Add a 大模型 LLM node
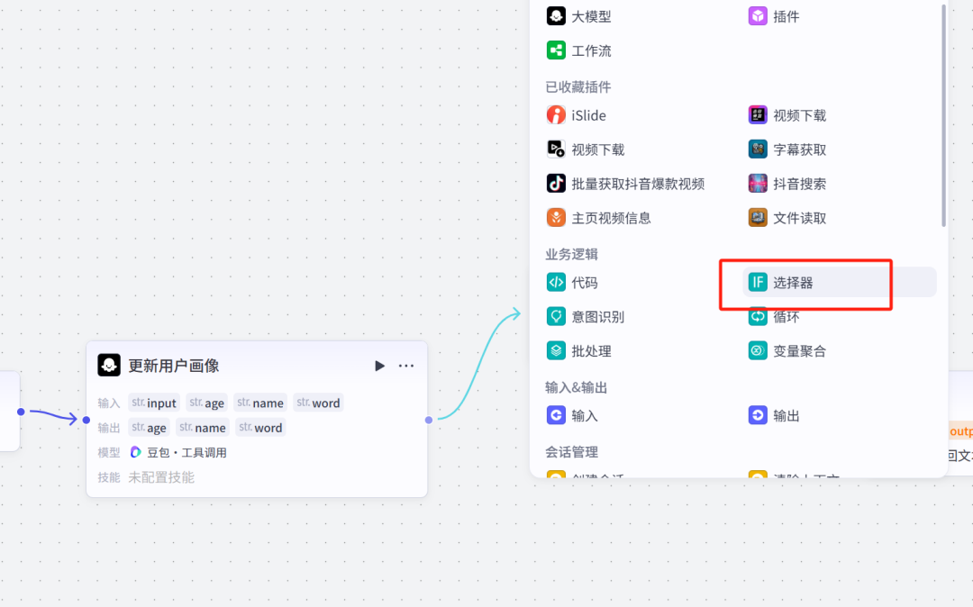Viewport: 973px width, 607px height. click(x=590, y=15)
